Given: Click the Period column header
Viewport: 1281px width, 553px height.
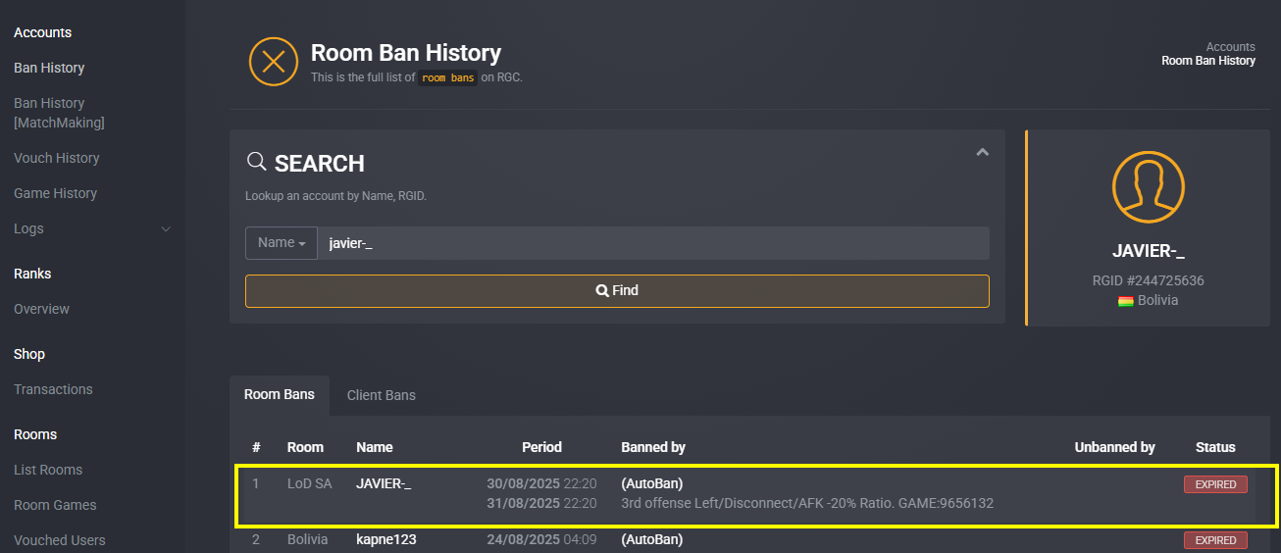Looking at the screenshot, I should [x=541, y=447].
